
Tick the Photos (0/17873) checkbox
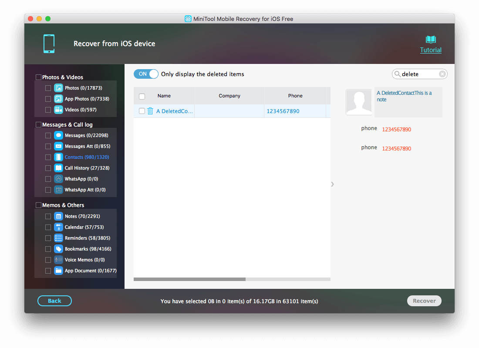[48, 88]
